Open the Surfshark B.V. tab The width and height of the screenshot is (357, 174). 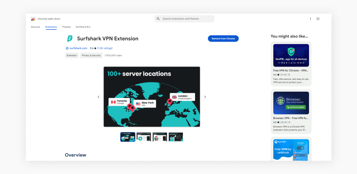83,27
